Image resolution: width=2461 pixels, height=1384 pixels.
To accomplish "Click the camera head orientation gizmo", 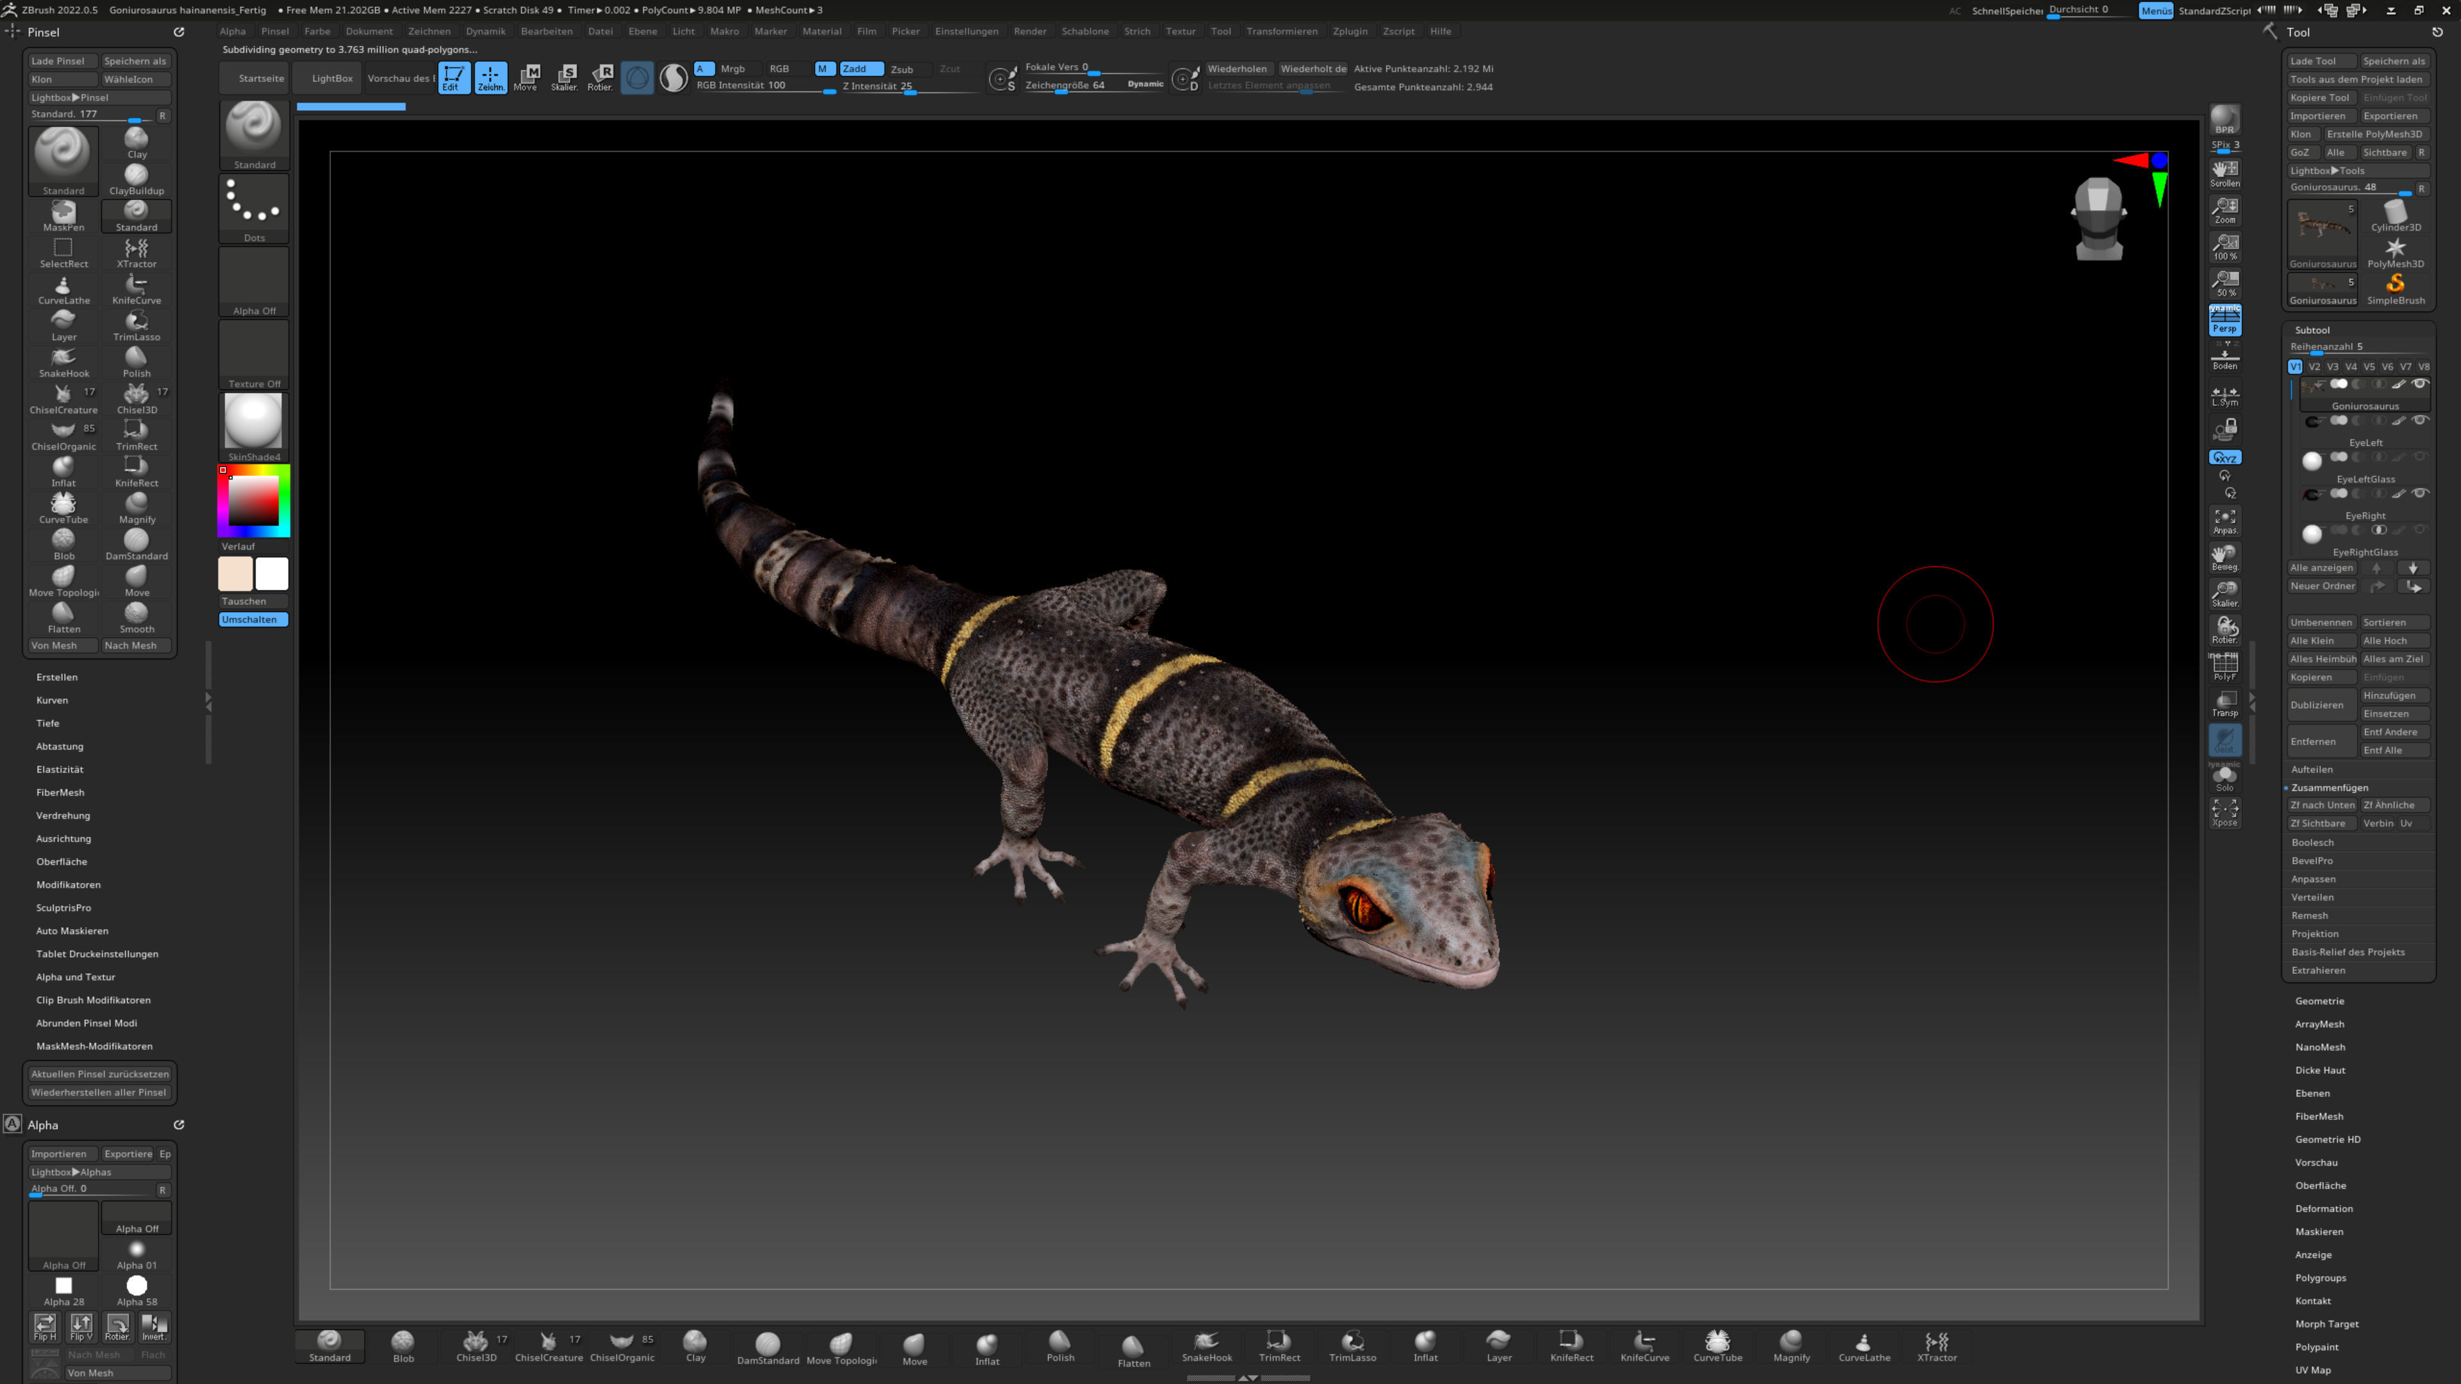I will pyautogui.click(x=2098, y=218).
